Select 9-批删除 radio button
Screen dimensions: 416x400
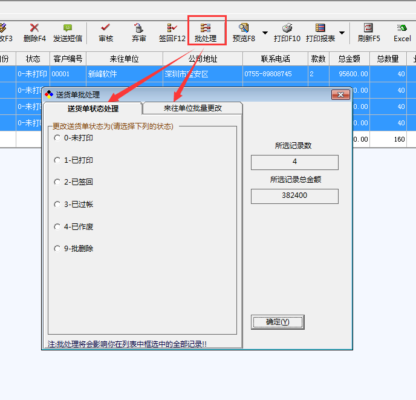click(x=57, y=249)
